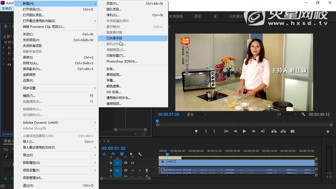Click the timeline display settings wrench

(x=140, y=154)
